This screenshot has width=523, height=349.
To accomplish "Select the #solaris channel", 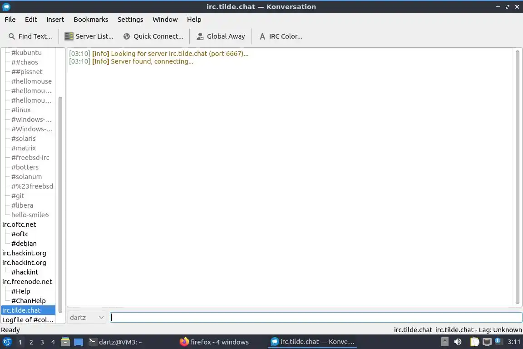I will tap(23, 139).
